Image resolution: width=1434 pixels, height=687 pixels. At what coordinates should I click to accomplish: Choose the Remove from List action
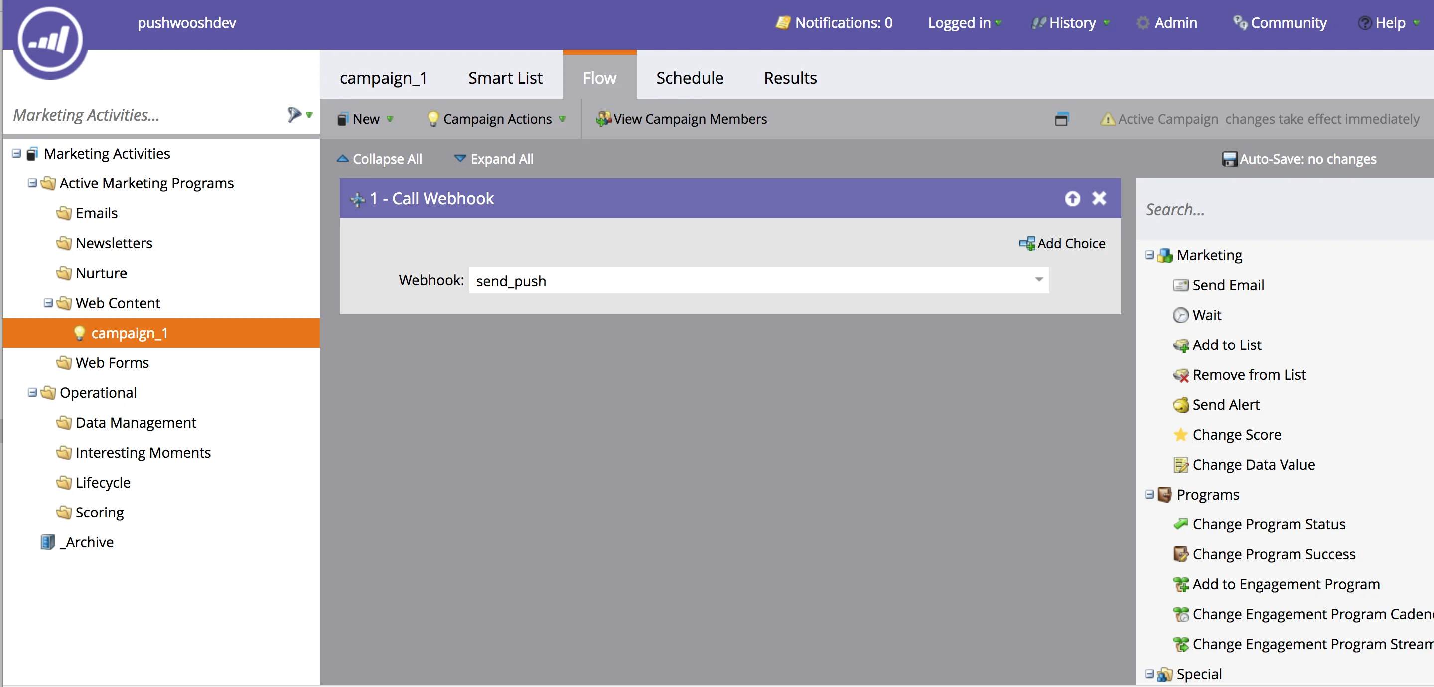coord(1248,375)
